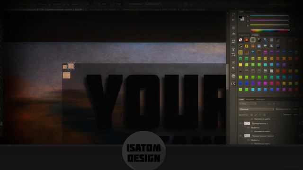
Task: Switch to the Стили tab
Action: (255, 35)
